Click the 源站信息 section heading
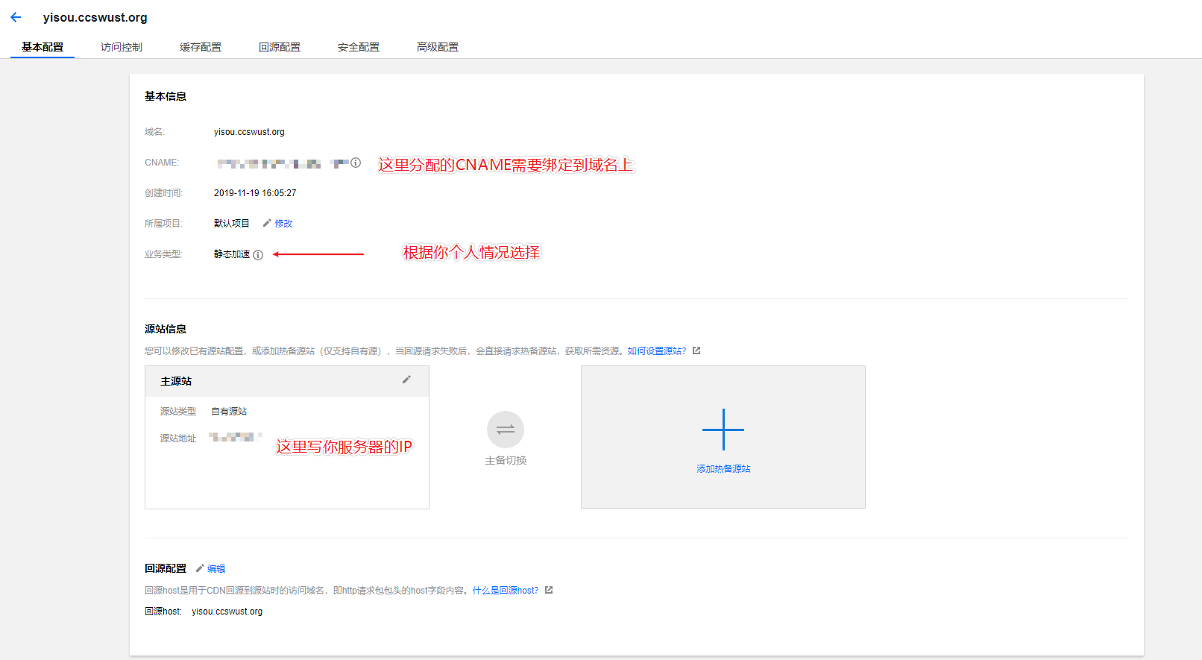Image resolution: width=1202 pixels, height=660 pixels. [166, 329]
